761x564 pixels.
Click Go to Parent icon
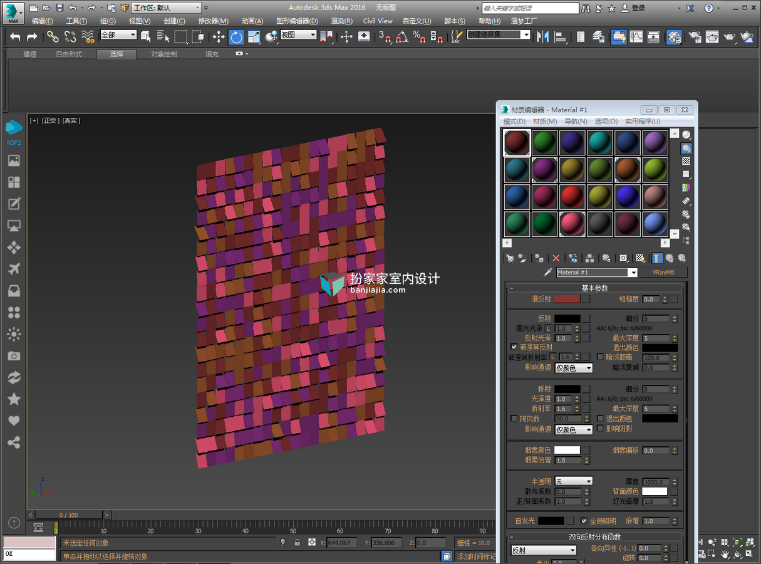tap(670, 258)
